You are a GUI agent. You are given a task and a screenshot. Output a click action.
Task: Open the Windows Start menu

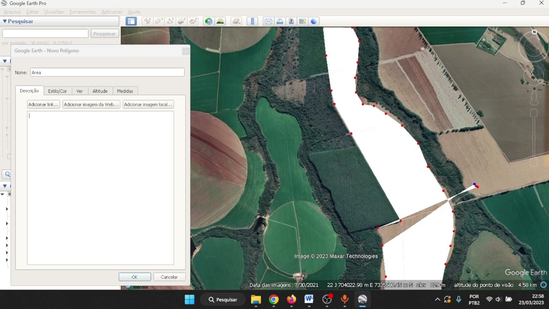(x=189, y=300)
